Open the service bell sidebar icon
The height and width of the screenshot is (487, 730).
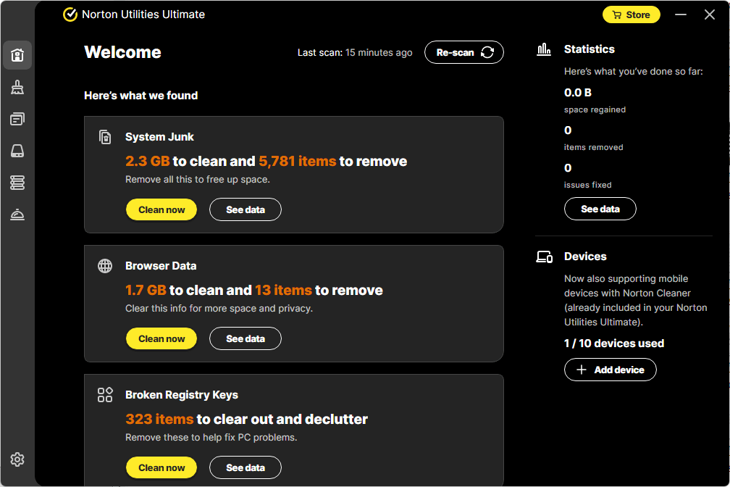(17, 215)
